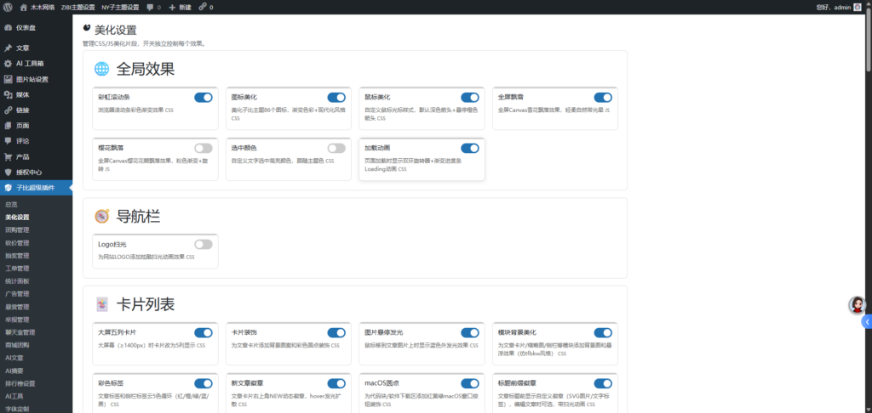Open the comments bubble icon in admin bar
This screenshot has width=872, height=413.
(x=151, y=7)
